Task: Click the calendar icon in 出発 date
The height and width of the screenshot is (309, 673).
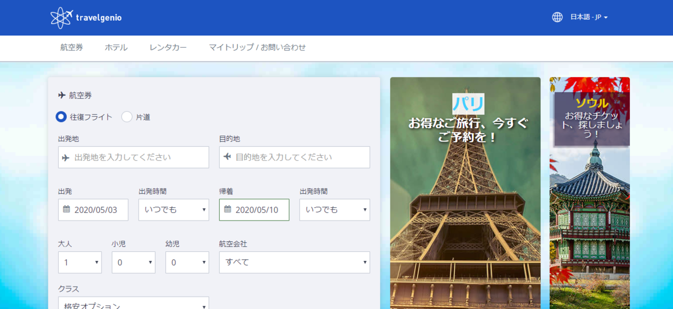Action: coord(66,209)
